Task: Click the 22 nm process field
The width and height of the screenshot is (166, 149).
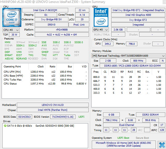Action: pos(82,10)
